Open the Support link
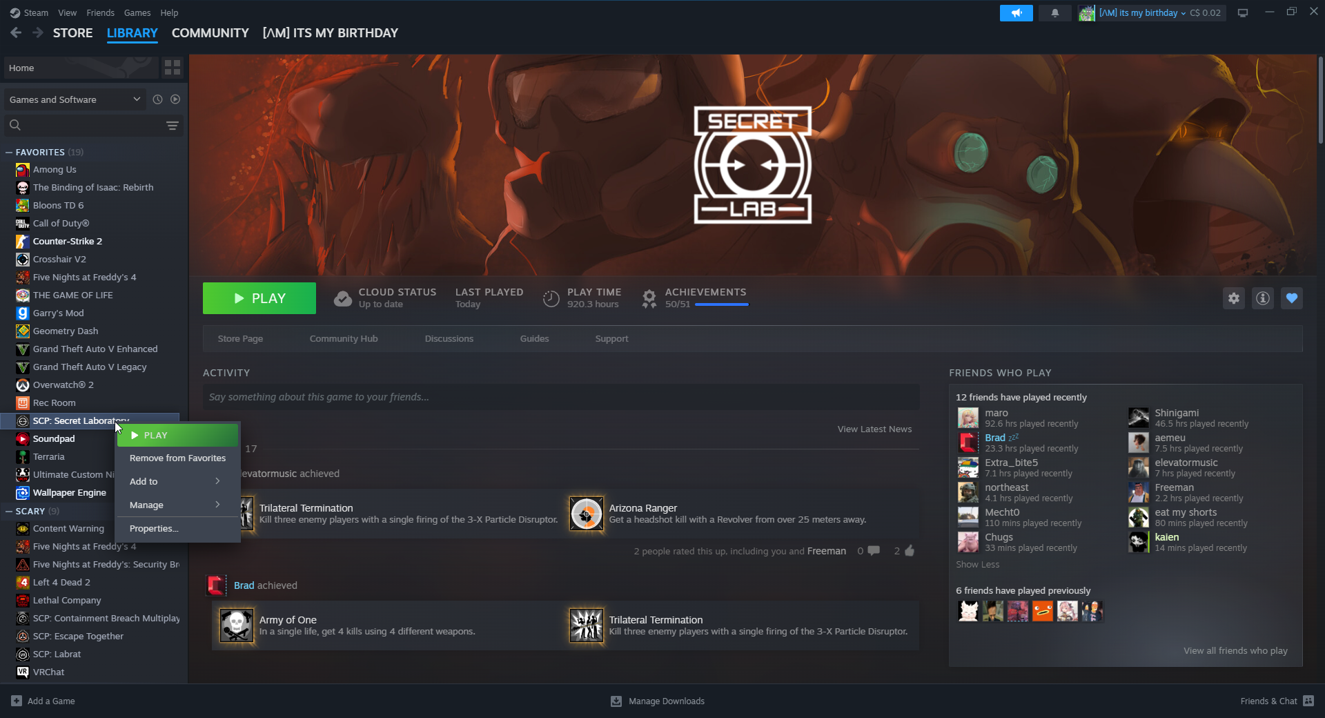Image resolution: width=1325 pixels, height=718 pixels. point(611,339)
